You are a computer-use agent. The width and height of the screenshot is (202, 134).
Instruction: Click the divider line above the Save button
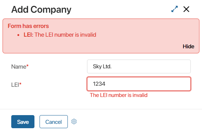[x=101, y=109]
